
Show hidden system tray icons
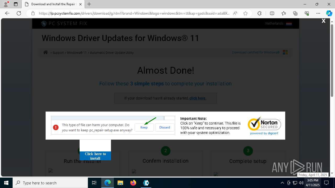pos(282,183)
